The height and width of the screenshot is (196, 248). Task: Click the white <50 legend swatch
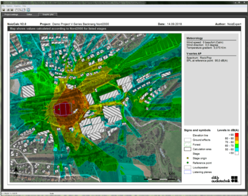pyautogui.click(x=237, y=153)
